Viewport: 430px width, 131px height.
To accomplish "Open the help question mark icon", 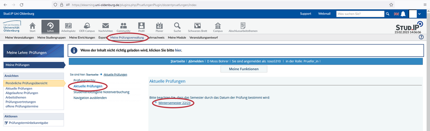I will [x=421, y=37].
